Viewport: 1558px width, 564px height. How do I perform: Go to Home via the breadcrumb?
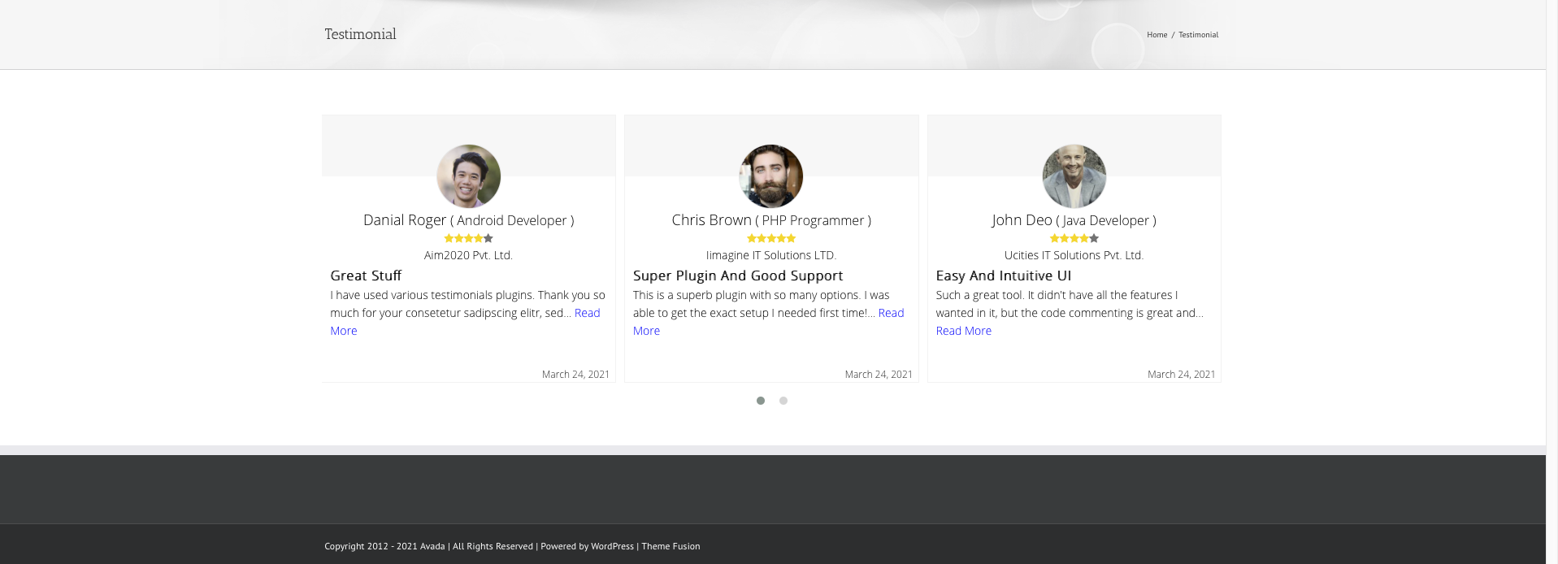1157,35
